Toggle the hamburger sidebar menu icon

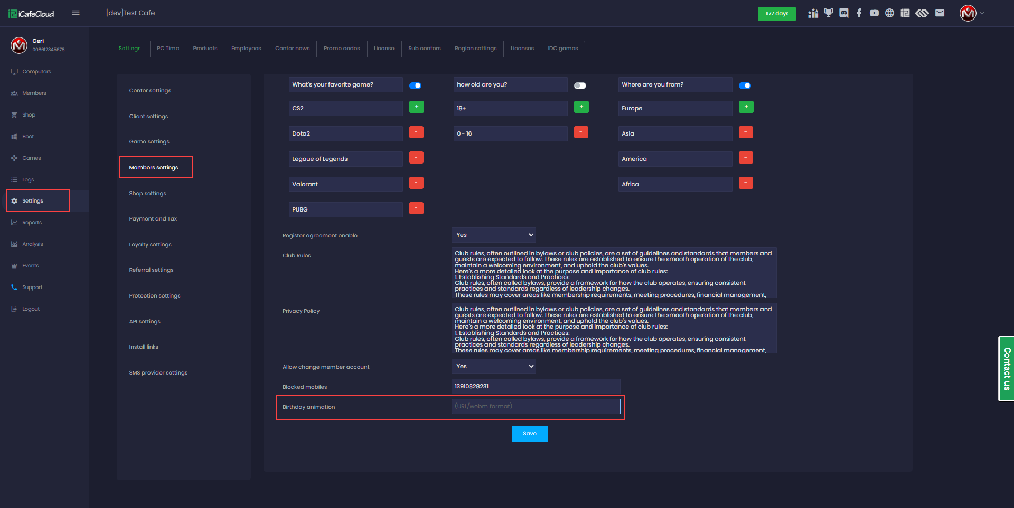coord(76,13)
